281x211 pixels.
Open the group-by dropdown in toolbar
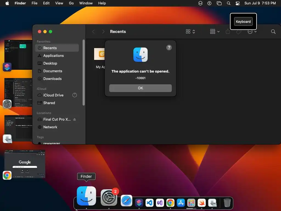[215, 32]
